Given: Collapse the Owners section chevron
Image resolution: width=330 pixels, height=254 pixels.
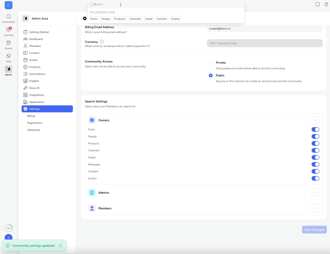Looking at the screenshot, I should [x=315, y=120].
